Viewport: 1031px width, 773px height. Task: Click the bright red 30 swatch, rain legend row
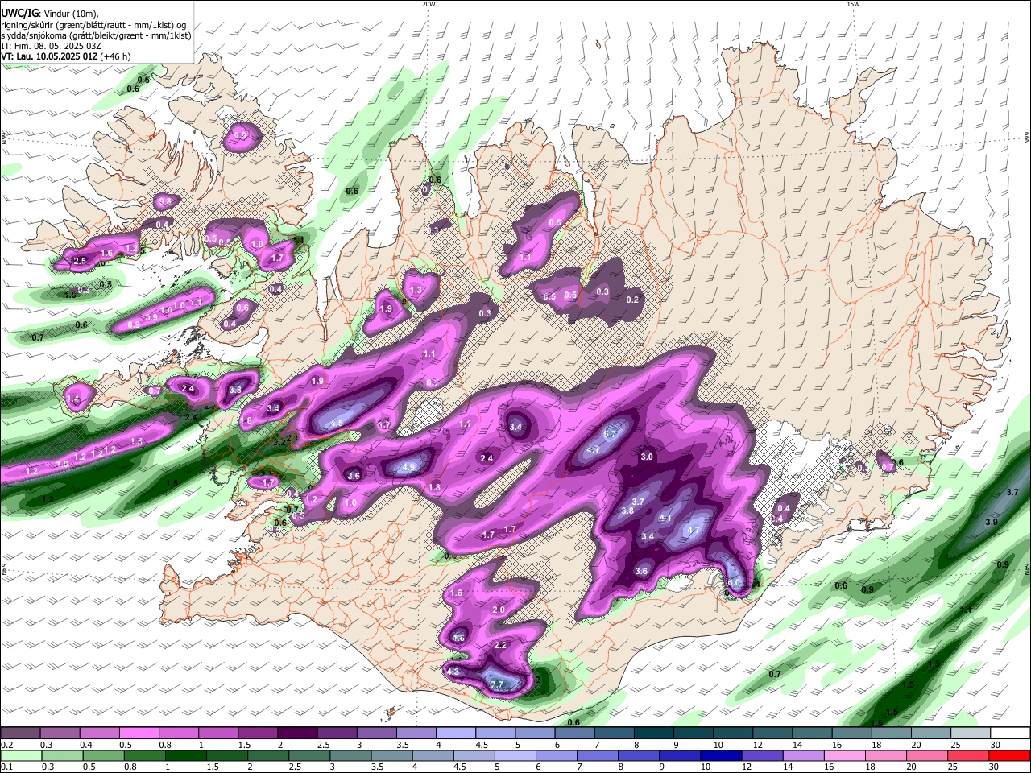pos(1009,755)
